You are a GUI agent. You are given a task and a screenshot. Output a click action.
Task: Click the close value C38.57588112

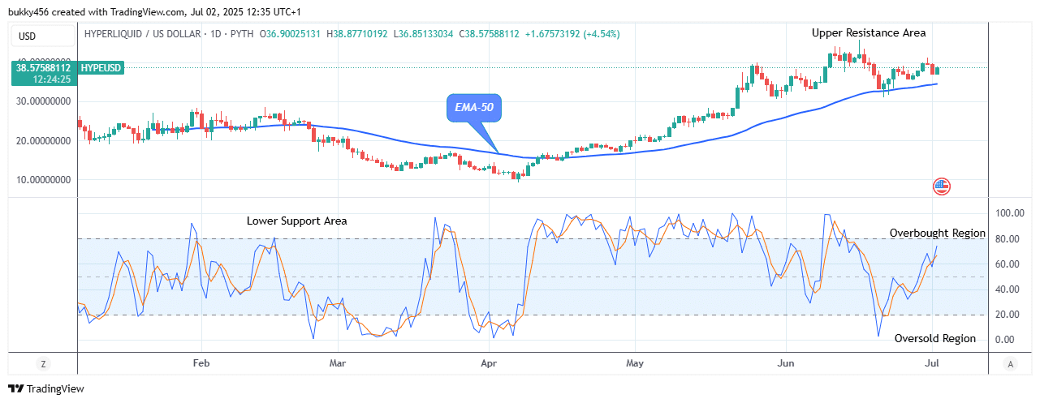click(x=490, y=34)
